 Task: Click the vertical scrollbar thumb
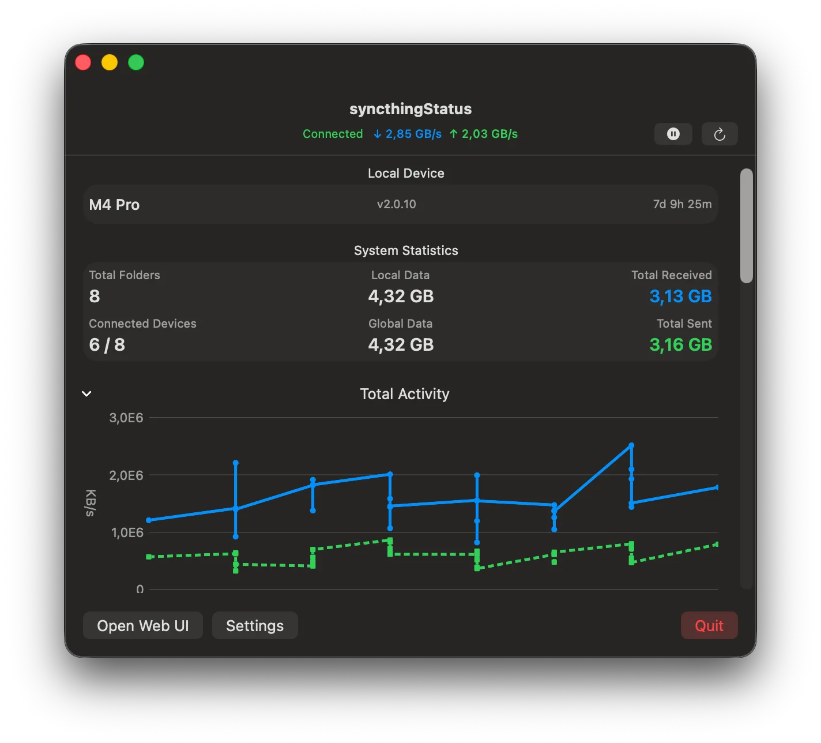pos(747,226)
